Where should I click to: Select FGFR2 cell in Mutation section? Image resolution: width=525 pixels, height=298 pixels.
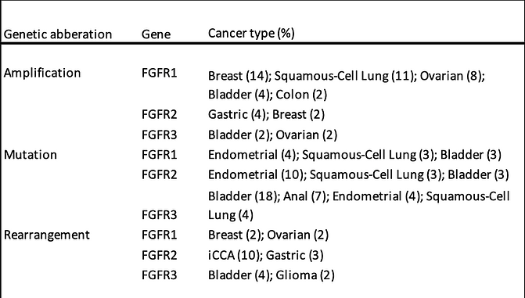pyautogui.click(x=159, y=174)
